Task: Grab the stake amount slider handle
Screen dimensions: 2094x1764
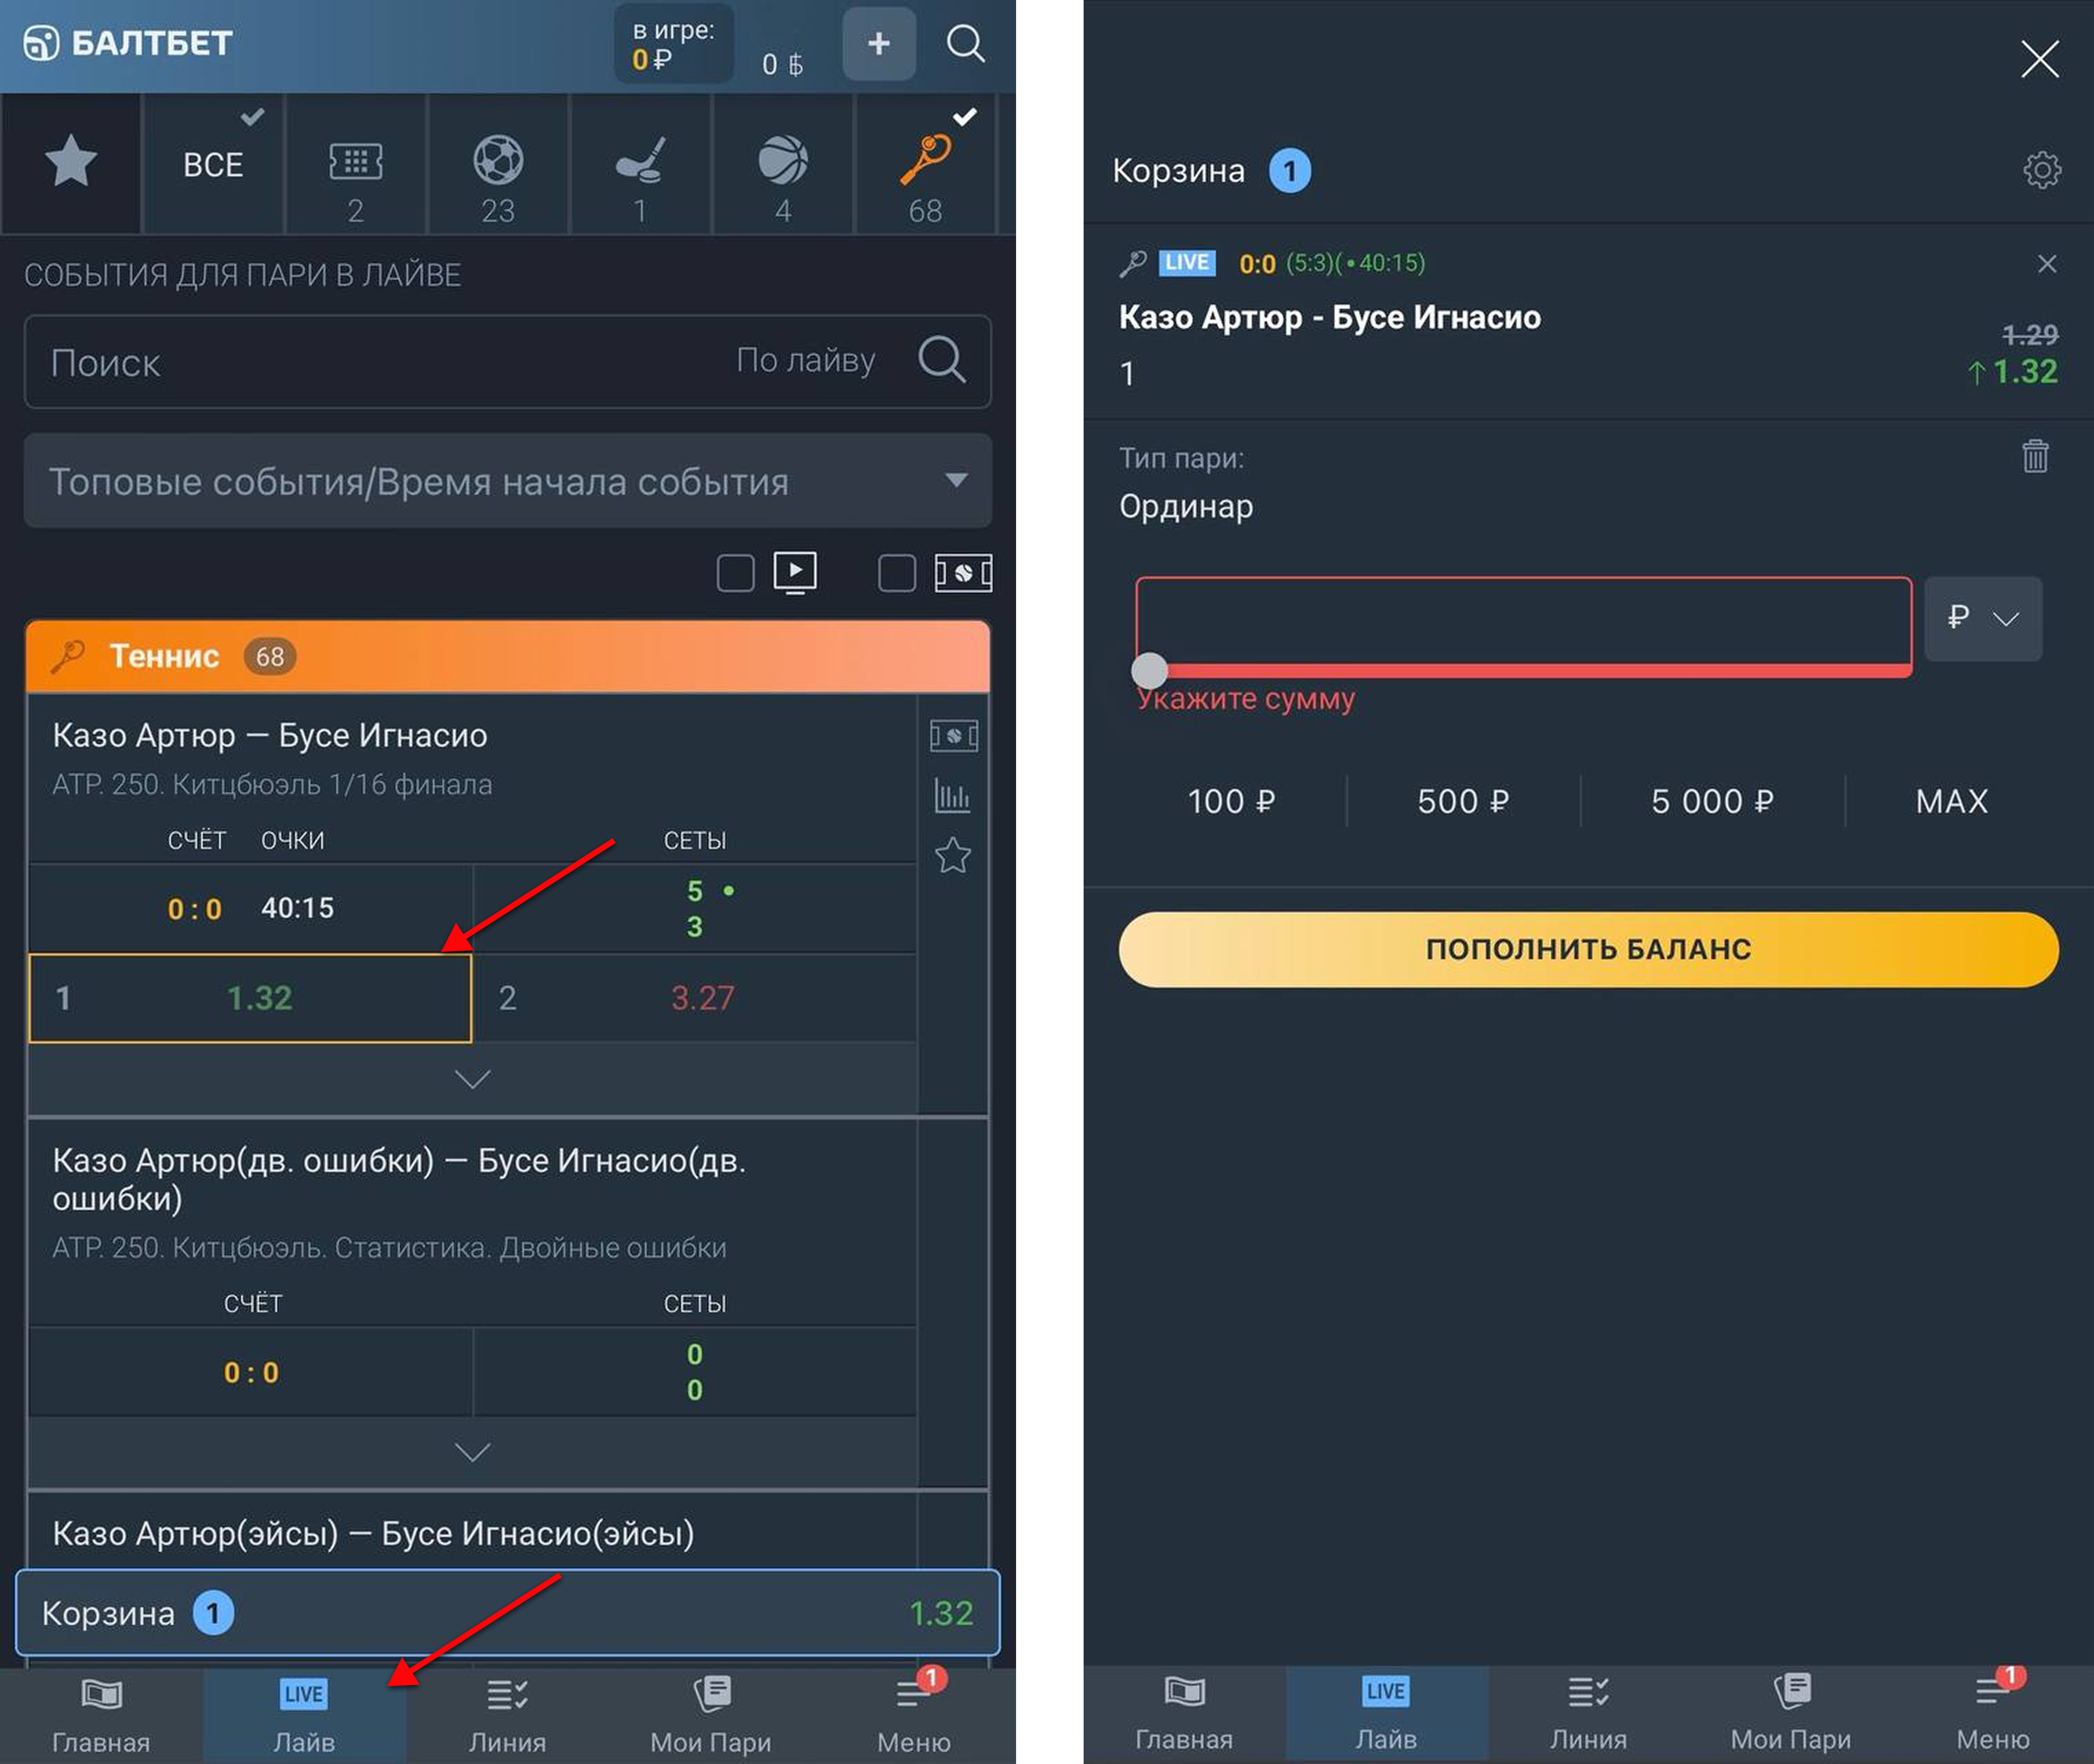Action: [1149, 670]
